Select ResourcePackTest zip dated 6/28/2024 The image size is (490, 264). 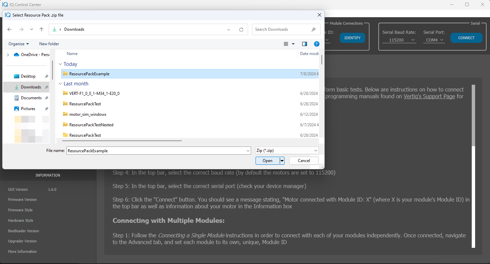tap(190, 104)
